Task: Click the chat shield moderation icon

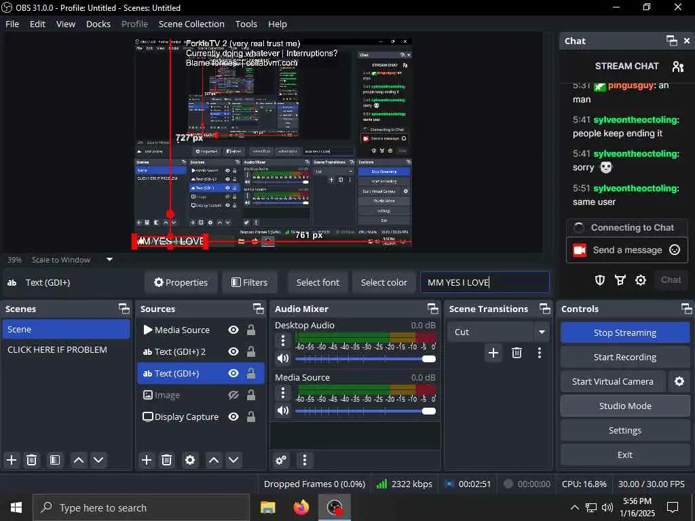Action: tap(600, 280)
